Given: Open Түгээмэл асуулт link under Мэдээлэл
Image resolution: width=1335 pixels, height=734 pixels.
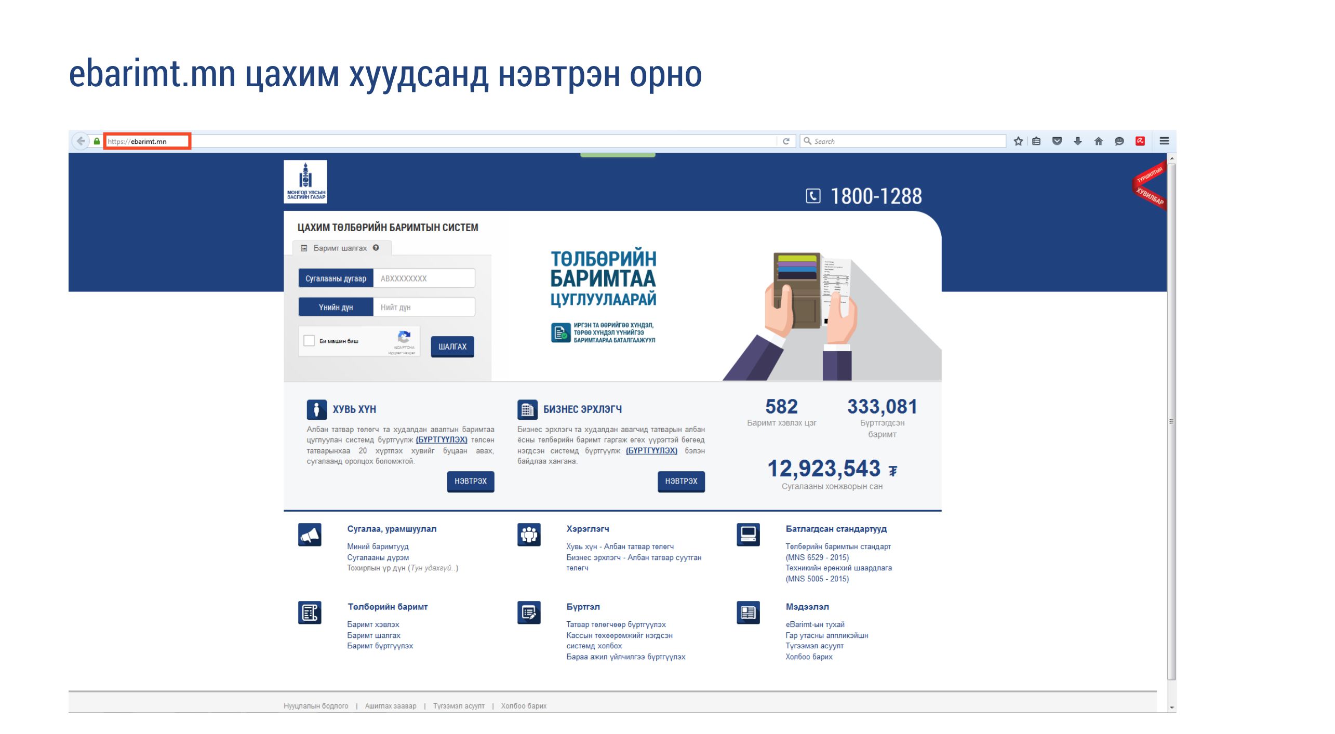Looking at the screenshot, I should 814,646.
